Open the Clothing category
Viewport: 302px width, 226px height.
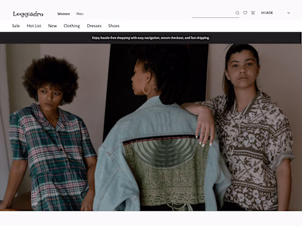click(x=72, y=26)
